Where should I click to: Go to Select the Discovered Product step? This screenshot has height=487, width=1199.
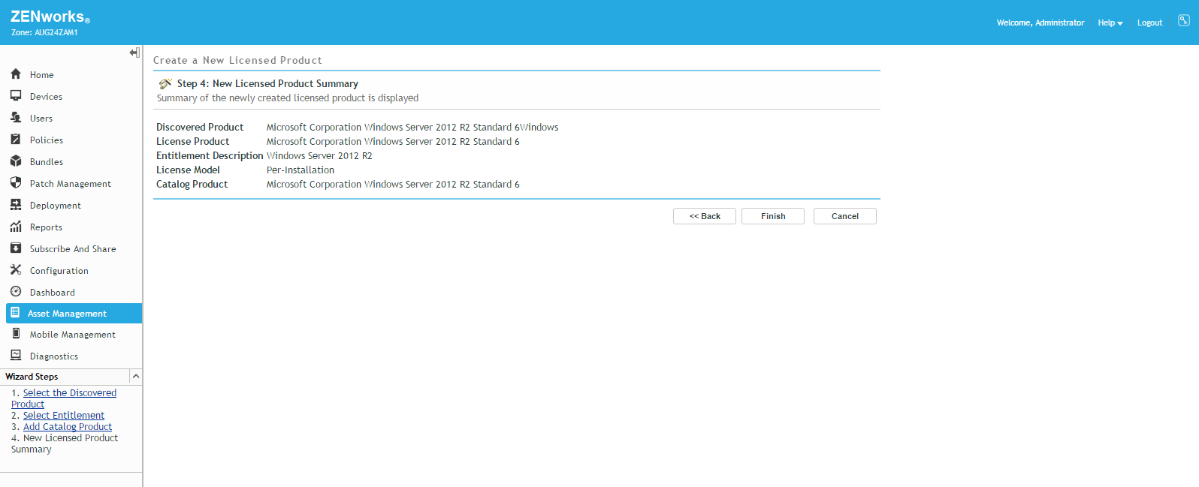tap(64, 398)
